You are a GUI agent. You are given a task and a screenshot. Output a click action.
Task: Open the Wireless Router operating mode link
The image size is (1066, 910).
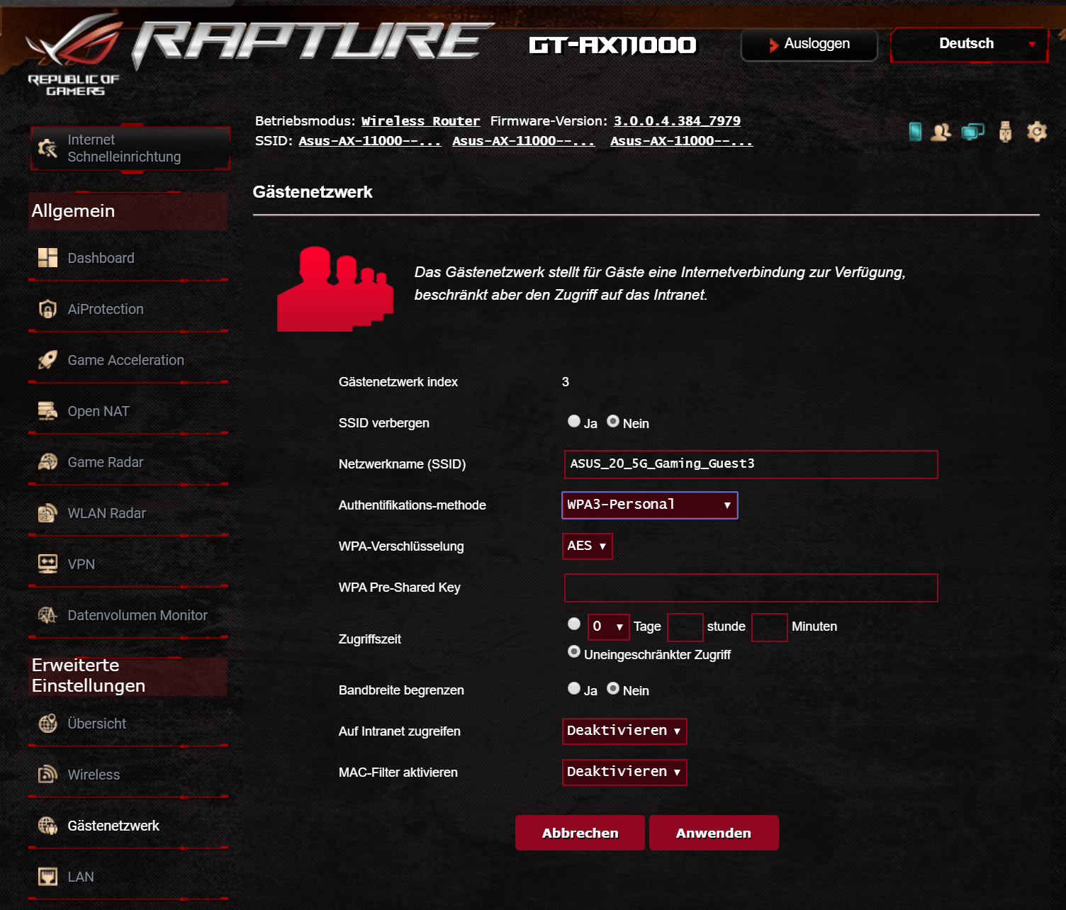pos(420,121)
